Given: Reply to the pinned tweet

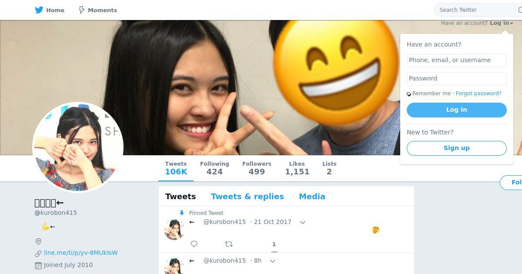Looking at the screenshot, I should (194, 244).
